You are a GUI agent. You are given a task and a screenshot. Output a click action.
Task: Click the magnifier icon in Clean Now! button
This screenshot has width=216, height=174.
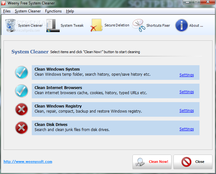click(x=140, y=162)
